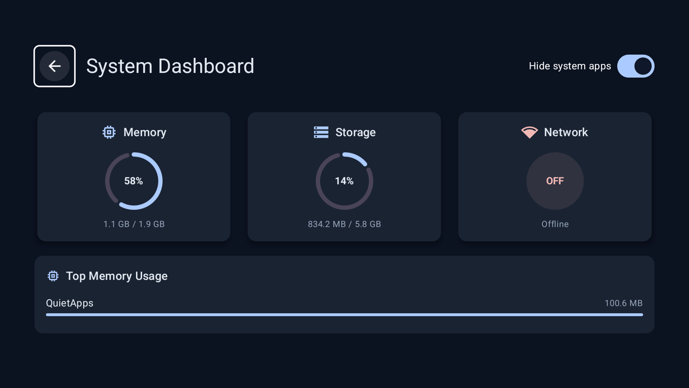
Task: Click the Network OFF status circle
Action: (x=555, y=181)
